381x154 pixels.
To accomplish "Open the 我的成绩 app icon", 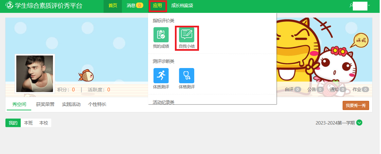I will pyautogui.click(x=161, y=35).
